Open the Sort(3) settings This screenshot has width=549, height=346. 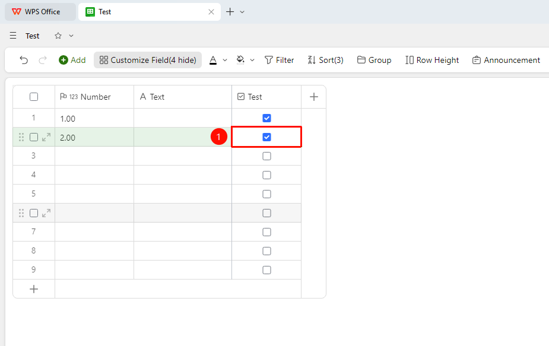(x=325, y=60)
